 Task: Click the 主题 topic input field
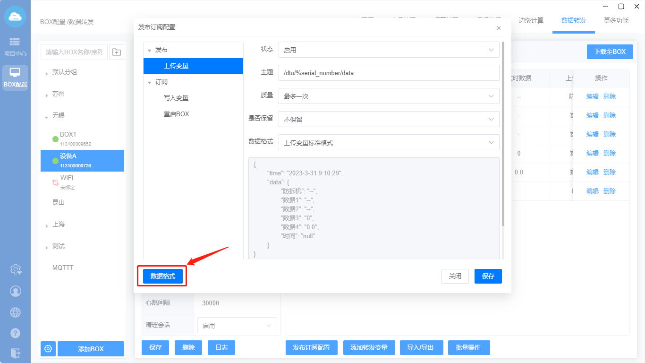click(x=389, y=73)
